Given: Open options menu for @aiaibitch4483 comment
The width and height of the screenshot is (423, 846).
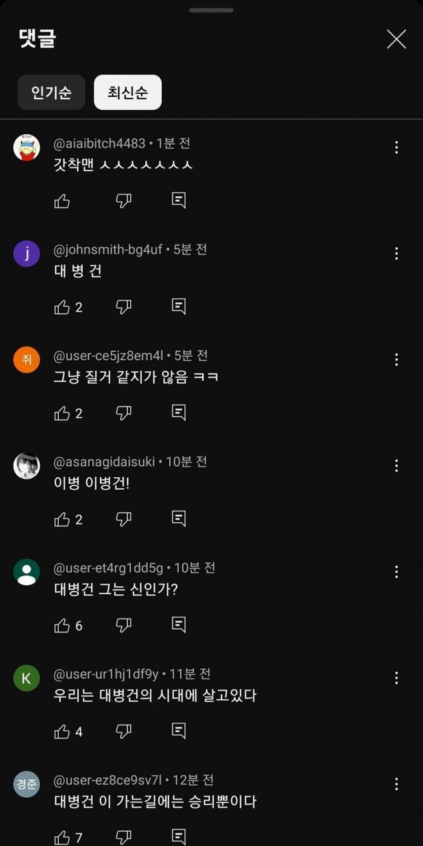Looking at the screenshot, I should (397, 147).
